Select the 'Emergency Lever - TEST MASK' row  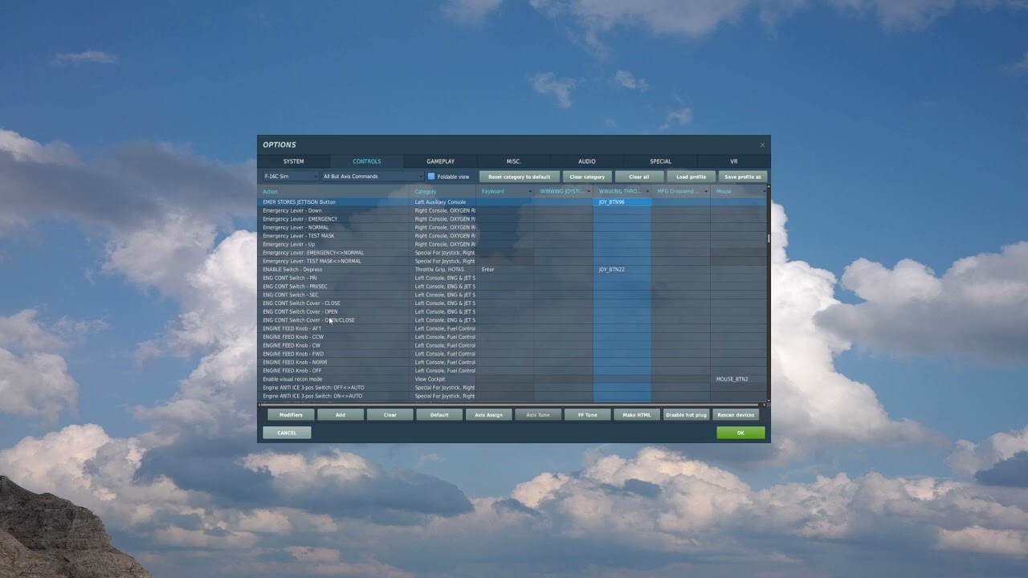(512, 236)
